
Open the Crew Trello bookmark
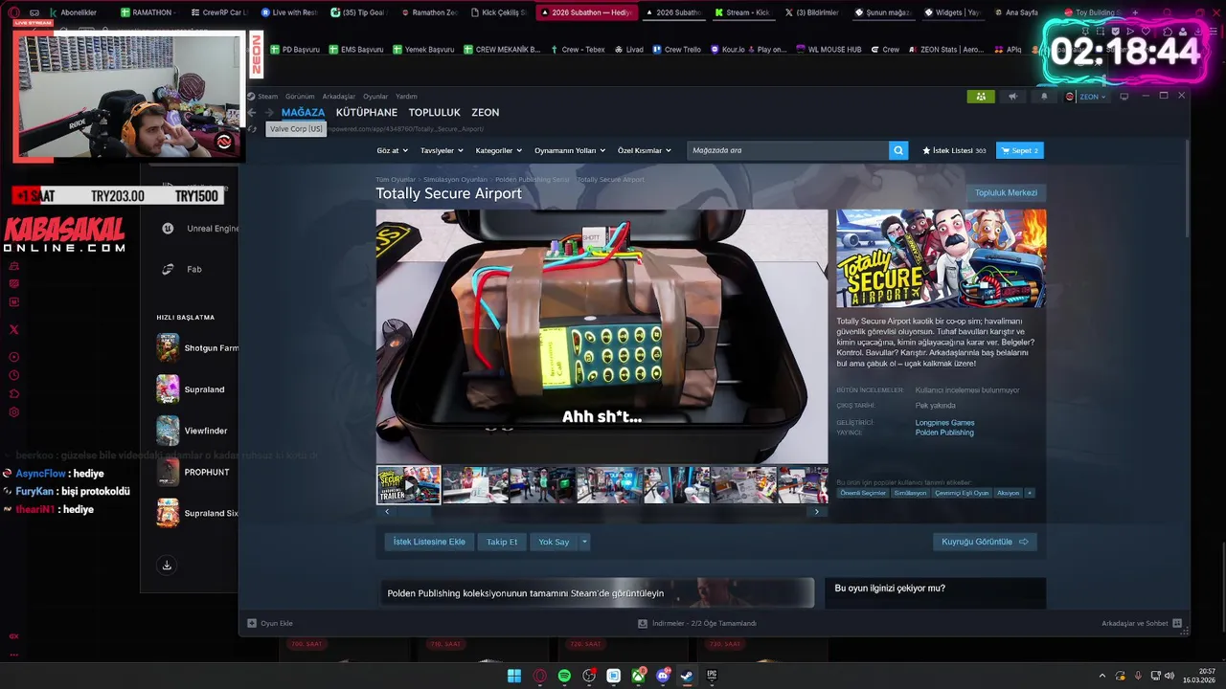pyautogui.click(x=677, y=49)
